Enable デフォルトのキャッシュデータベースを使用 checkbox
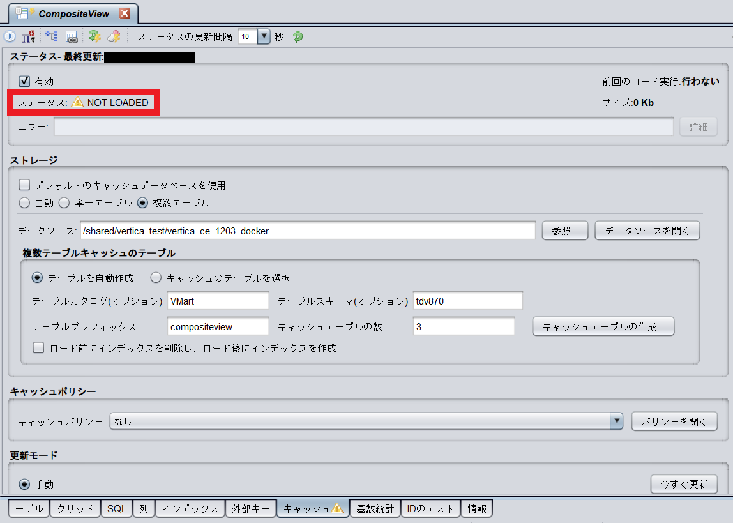This screenshot has width=733, height=523. point(24,185)
